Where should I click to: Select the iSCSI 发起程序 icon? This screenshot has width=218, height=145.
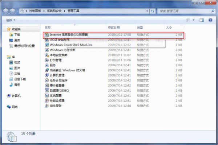click(x=47, y=40)
